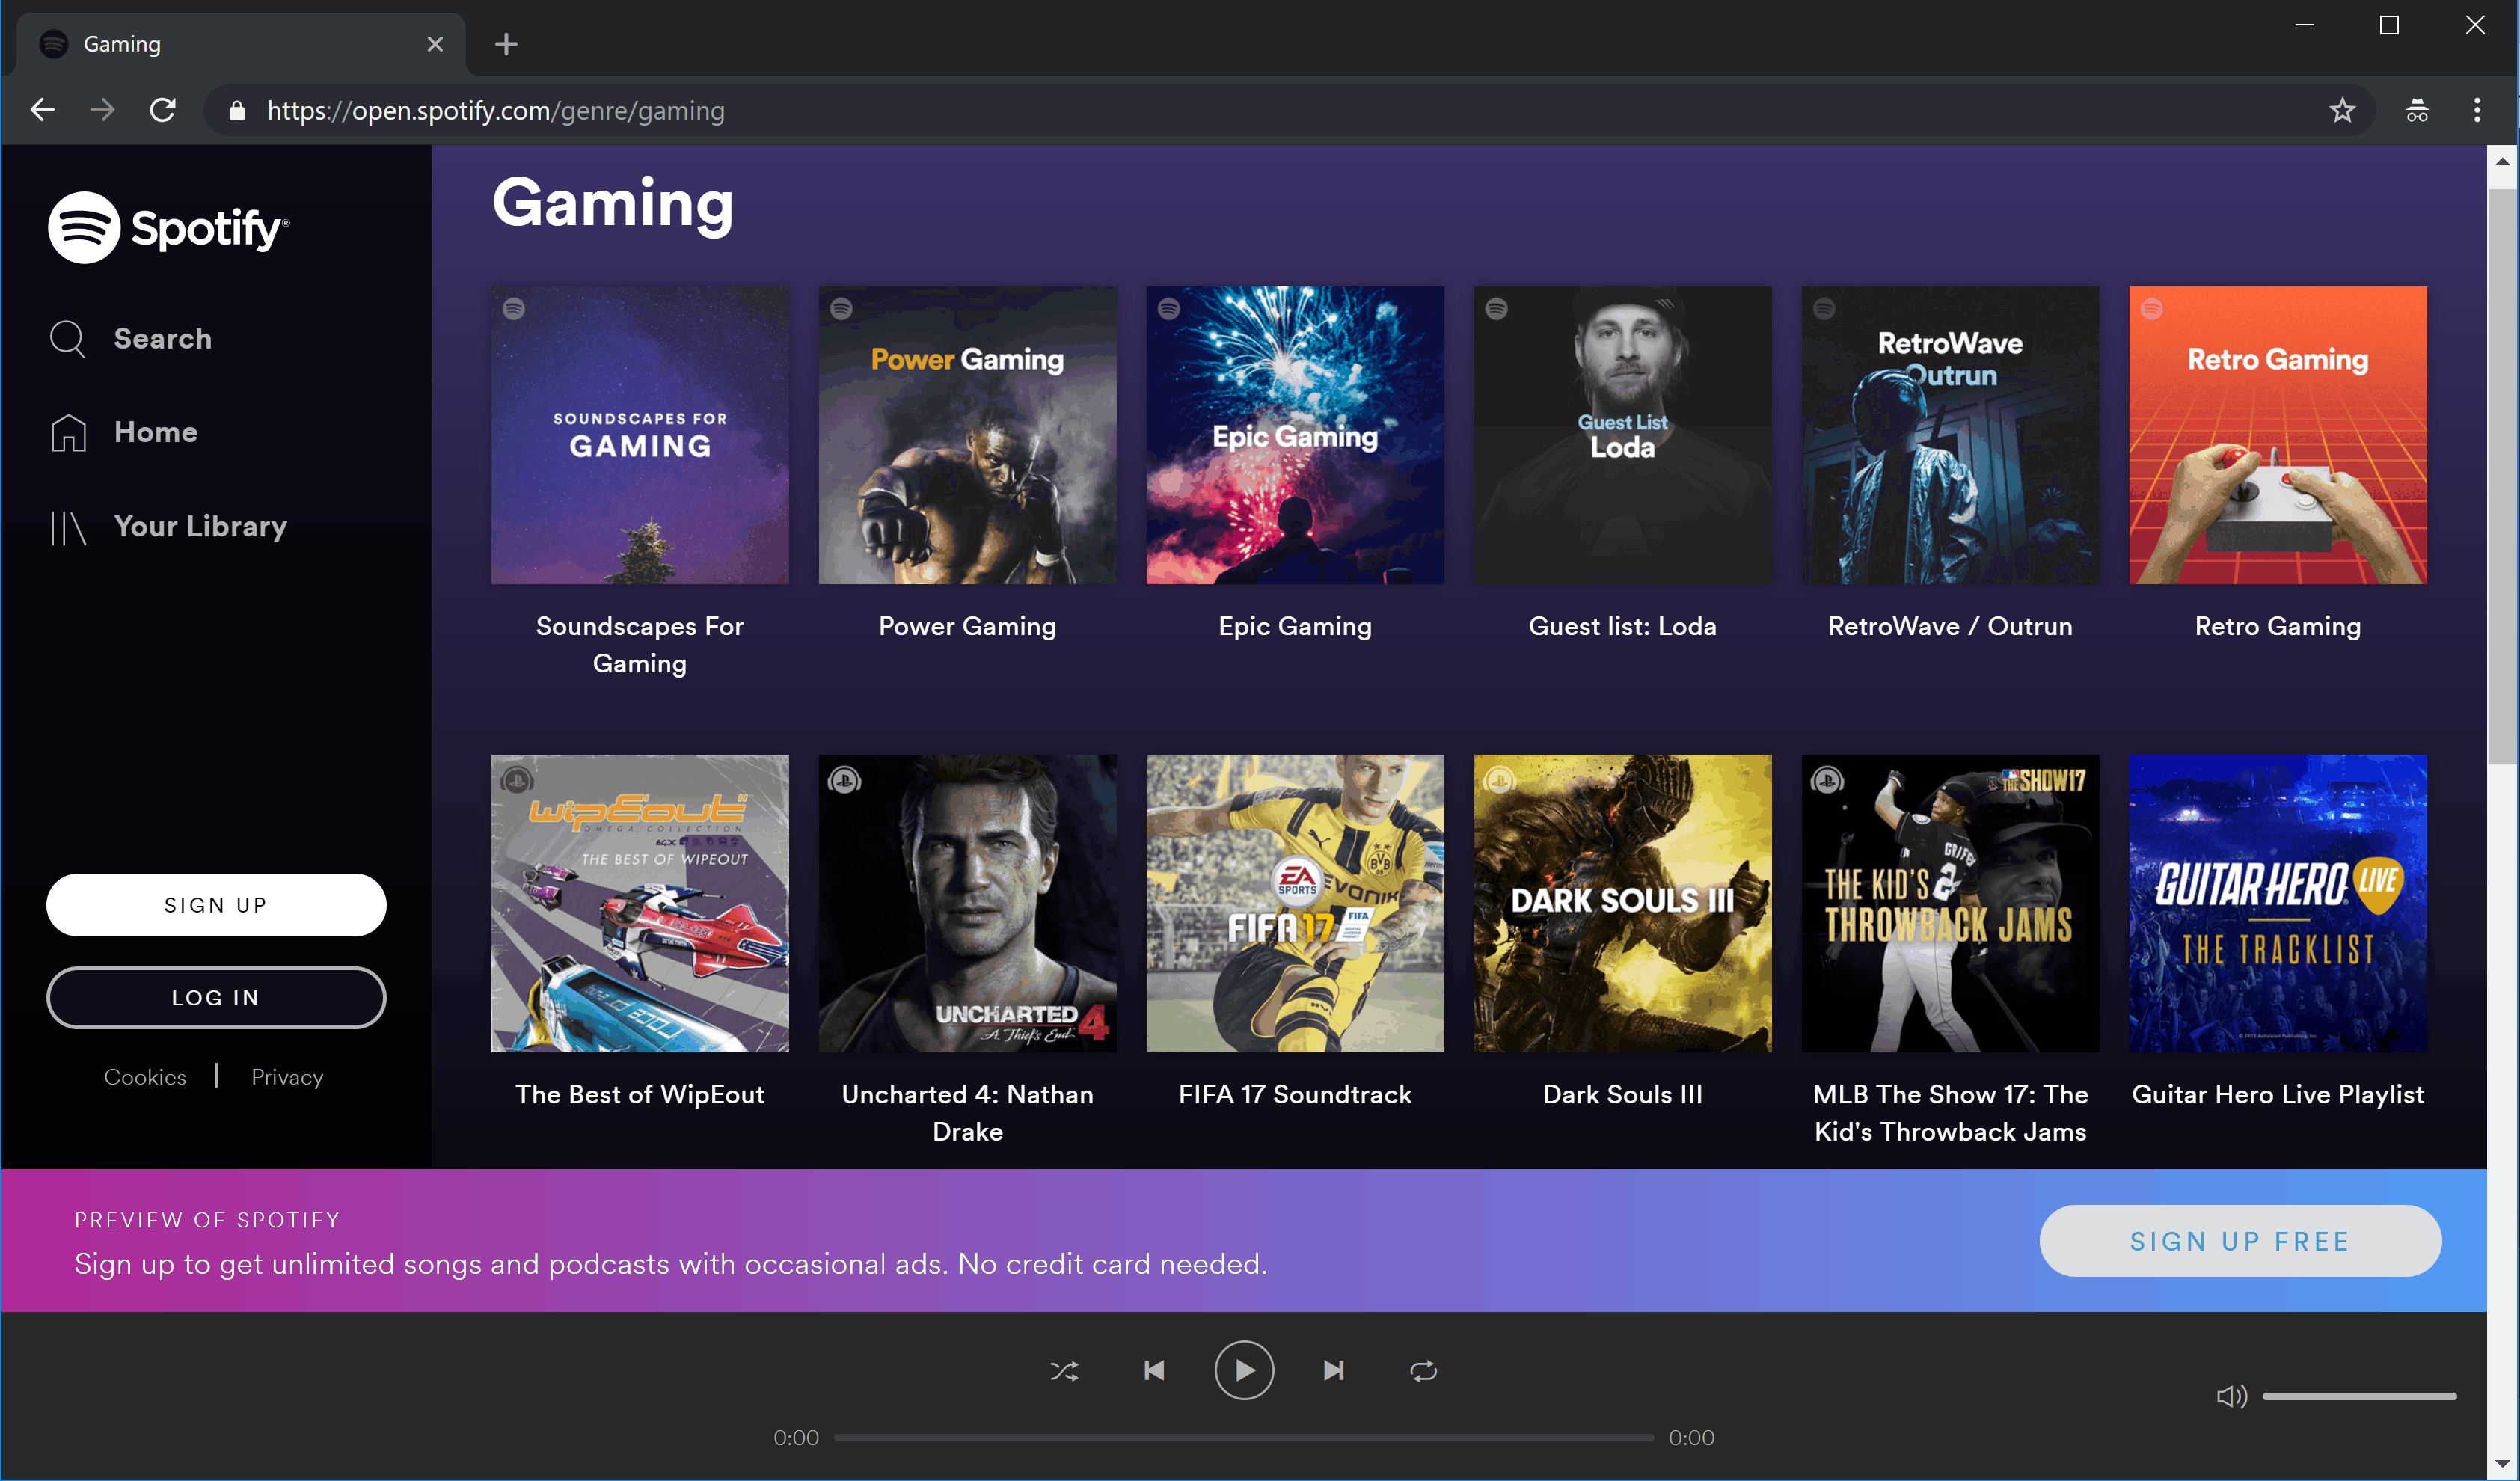Click the lock icon in the address bar

pyautogui.click(x=237, y=111)
